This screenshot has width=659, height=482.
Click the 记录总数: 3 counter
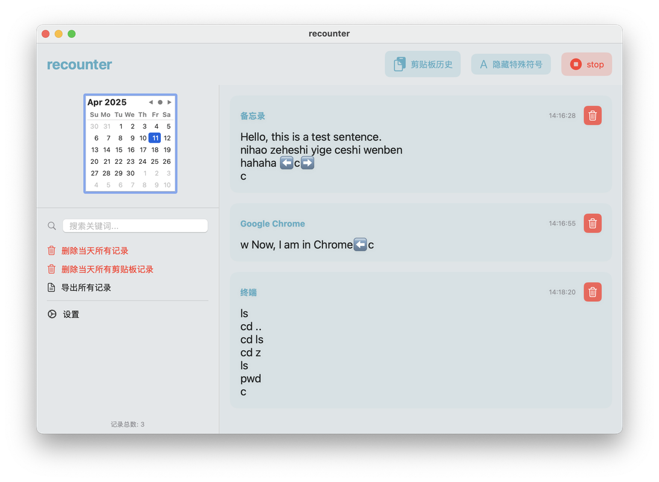[x=128, y=424]
